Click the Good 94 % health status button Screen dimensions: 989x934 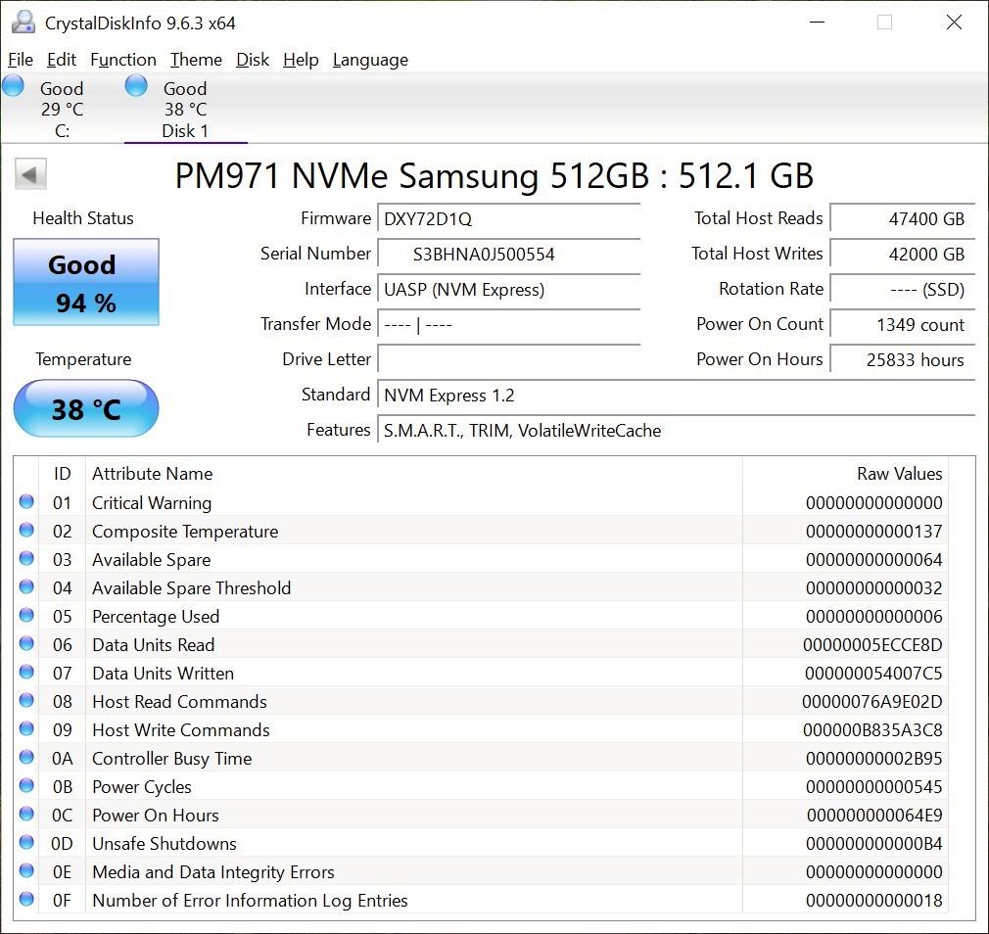(x=86, y=282)
